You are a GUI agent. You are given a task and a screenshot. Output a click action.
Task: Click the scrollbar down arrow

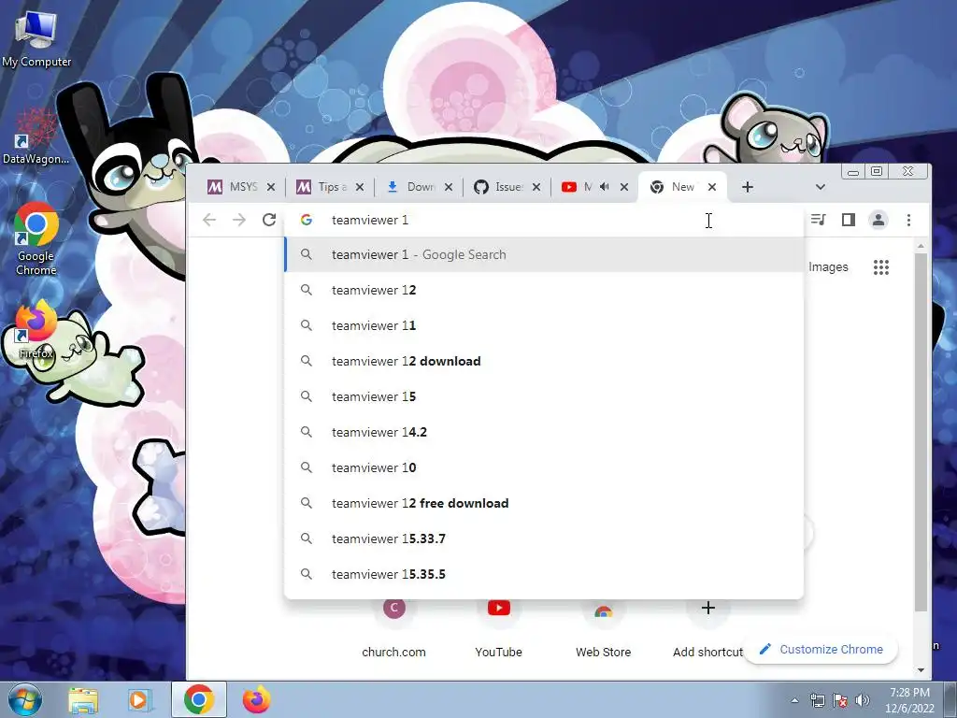[x=921, y=670]
